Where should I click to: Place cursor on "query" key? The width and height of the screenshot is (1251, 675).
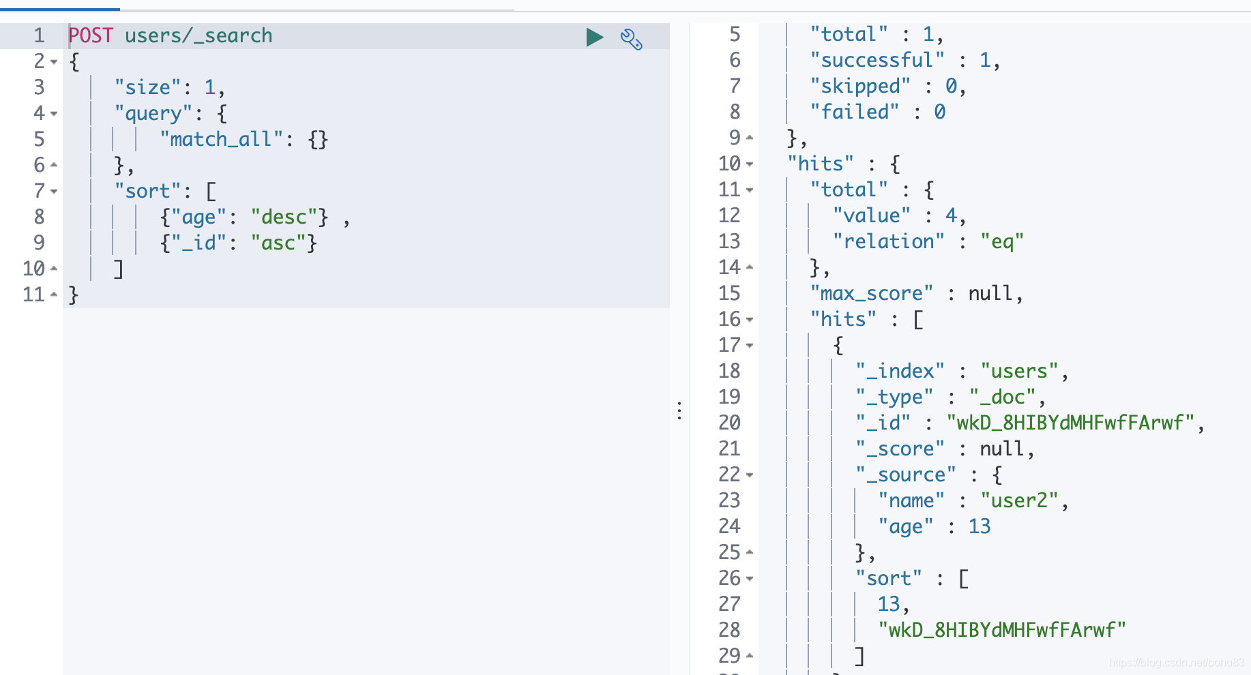pos(153,113)
